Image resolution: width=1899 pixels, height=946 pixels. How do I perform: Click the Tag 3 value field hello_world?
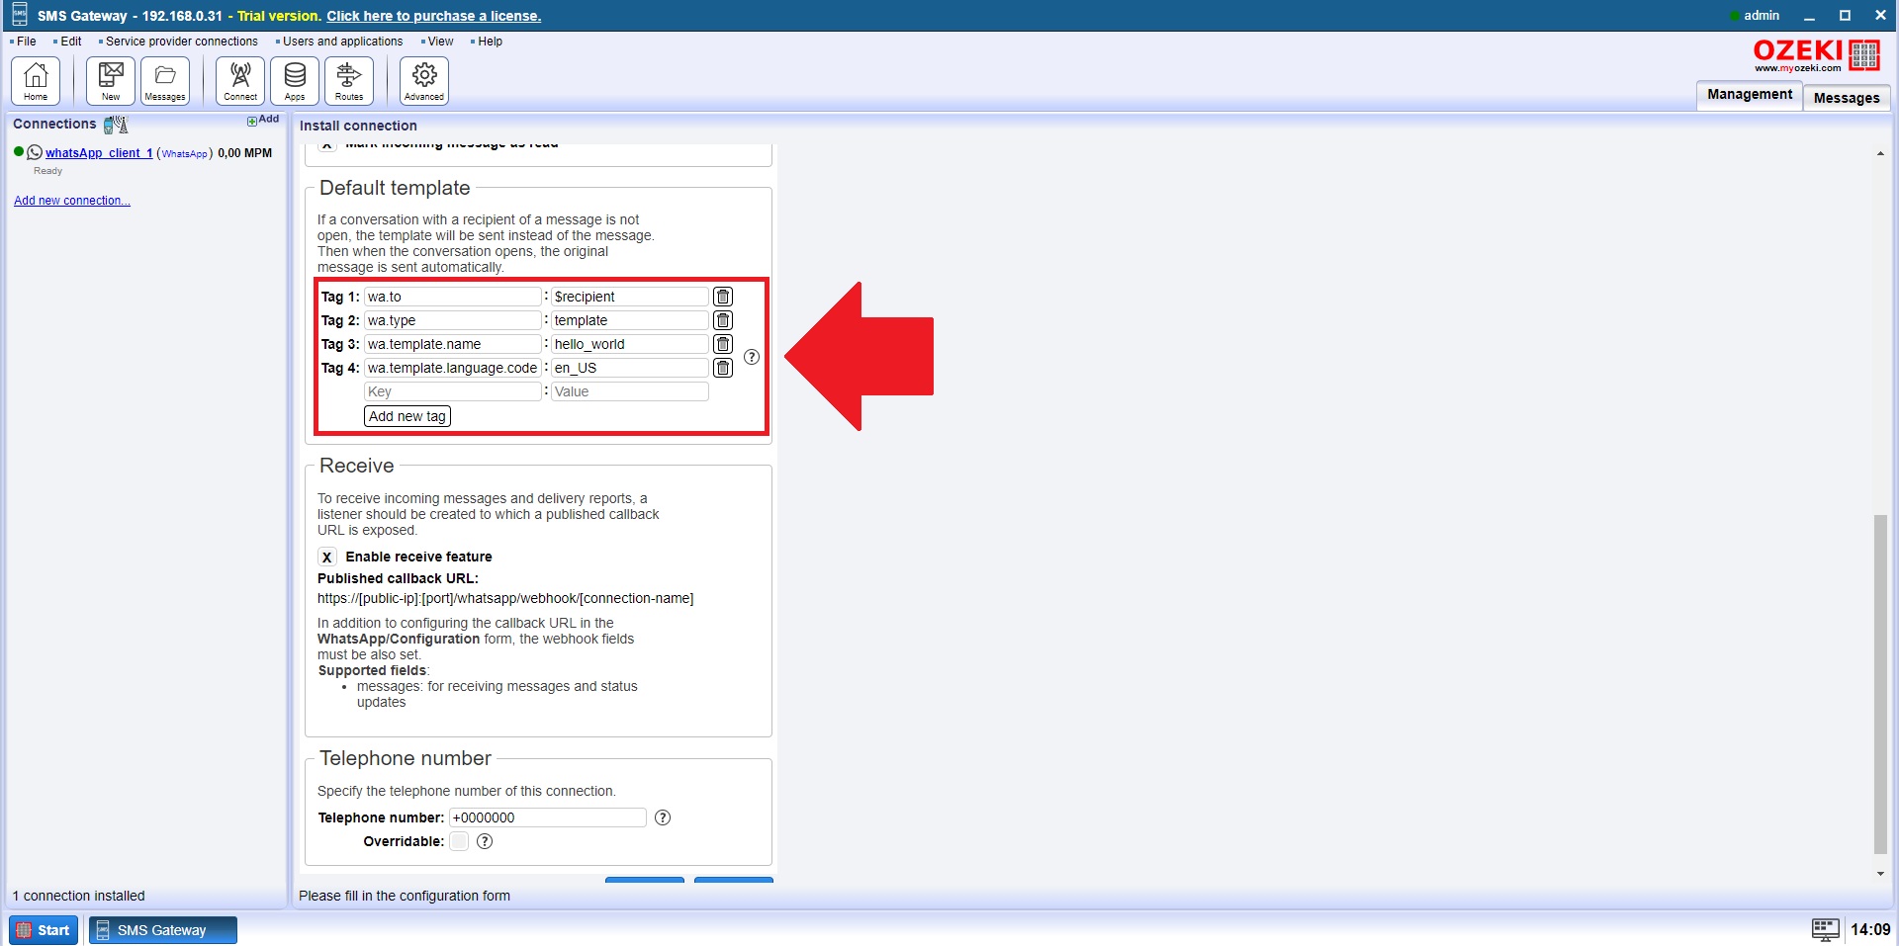coord(630,344)
